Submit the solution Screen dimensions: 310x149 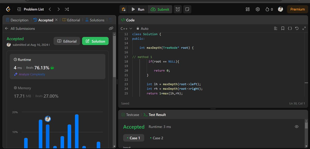pos(160,9)
